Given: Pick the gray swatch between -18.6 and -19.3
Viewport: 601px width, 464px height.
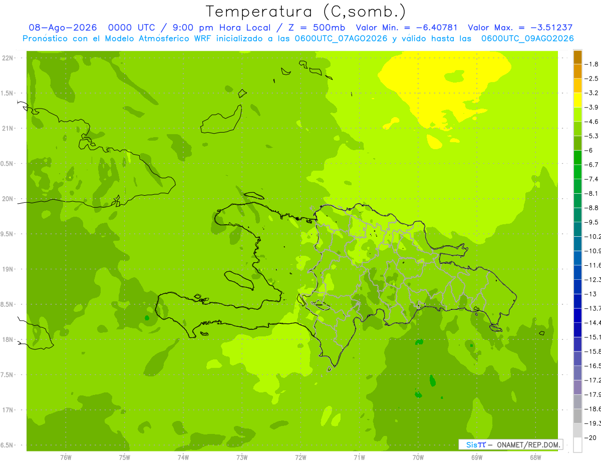Looking at the screenshot, I should (x=578, y=416).
